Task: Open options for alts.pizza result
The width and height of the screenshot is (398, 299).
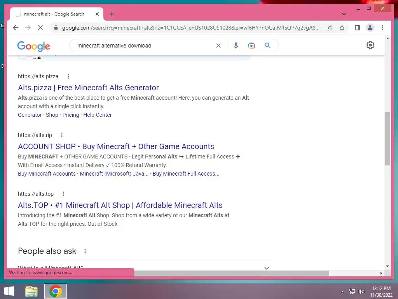Action: tap(68, 76)
